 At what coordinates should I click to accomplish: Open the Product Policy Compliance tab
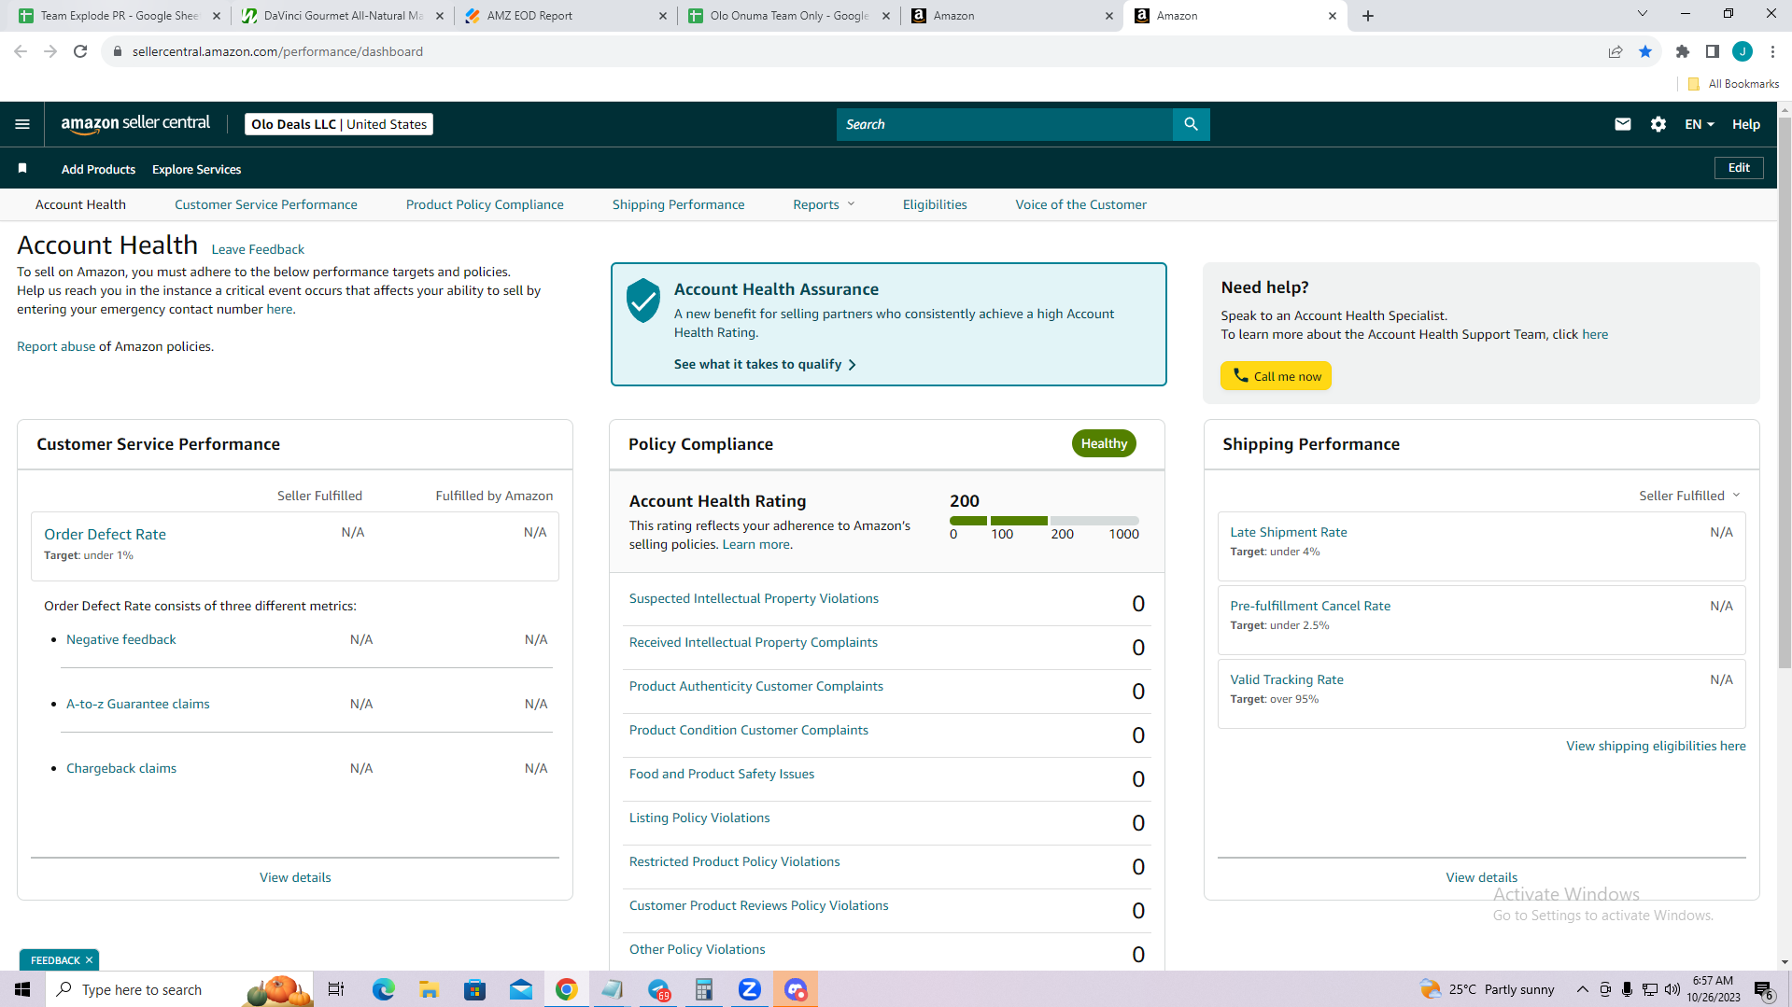click(485, 204)
